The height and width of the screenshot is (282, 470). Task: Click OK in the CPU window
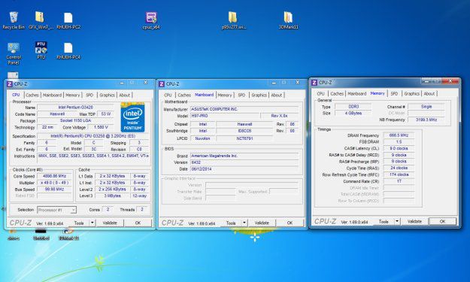[x=138, y=223]
